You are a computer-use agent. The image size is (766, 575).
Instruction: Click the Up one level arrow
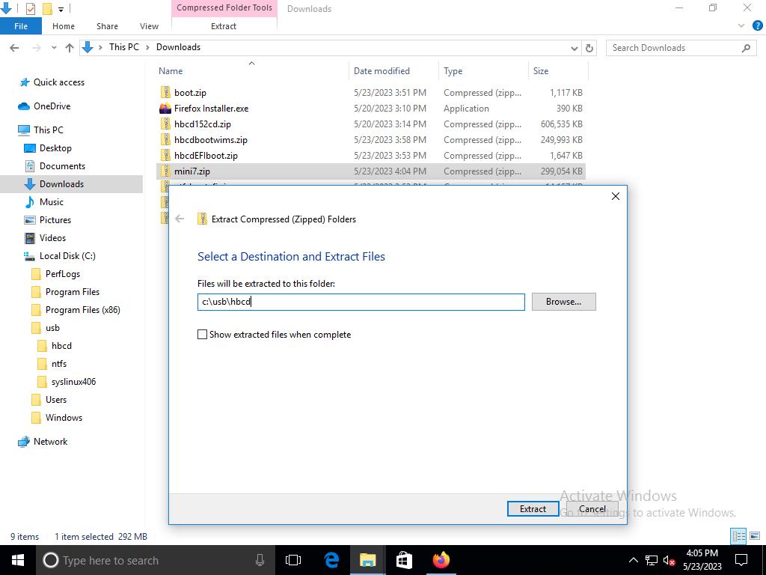point(70,48)
